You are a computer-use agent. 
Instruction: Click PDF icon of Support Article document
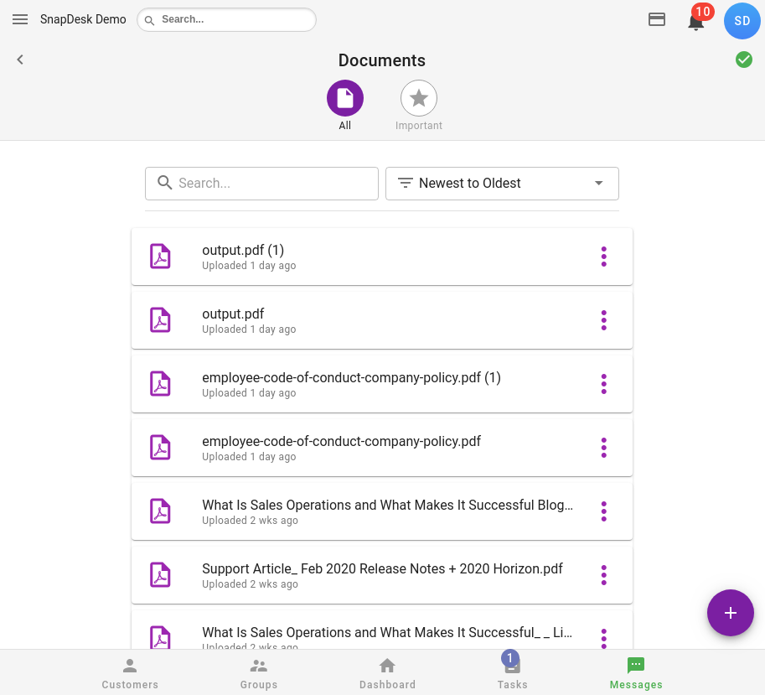(x=160, y=575)
